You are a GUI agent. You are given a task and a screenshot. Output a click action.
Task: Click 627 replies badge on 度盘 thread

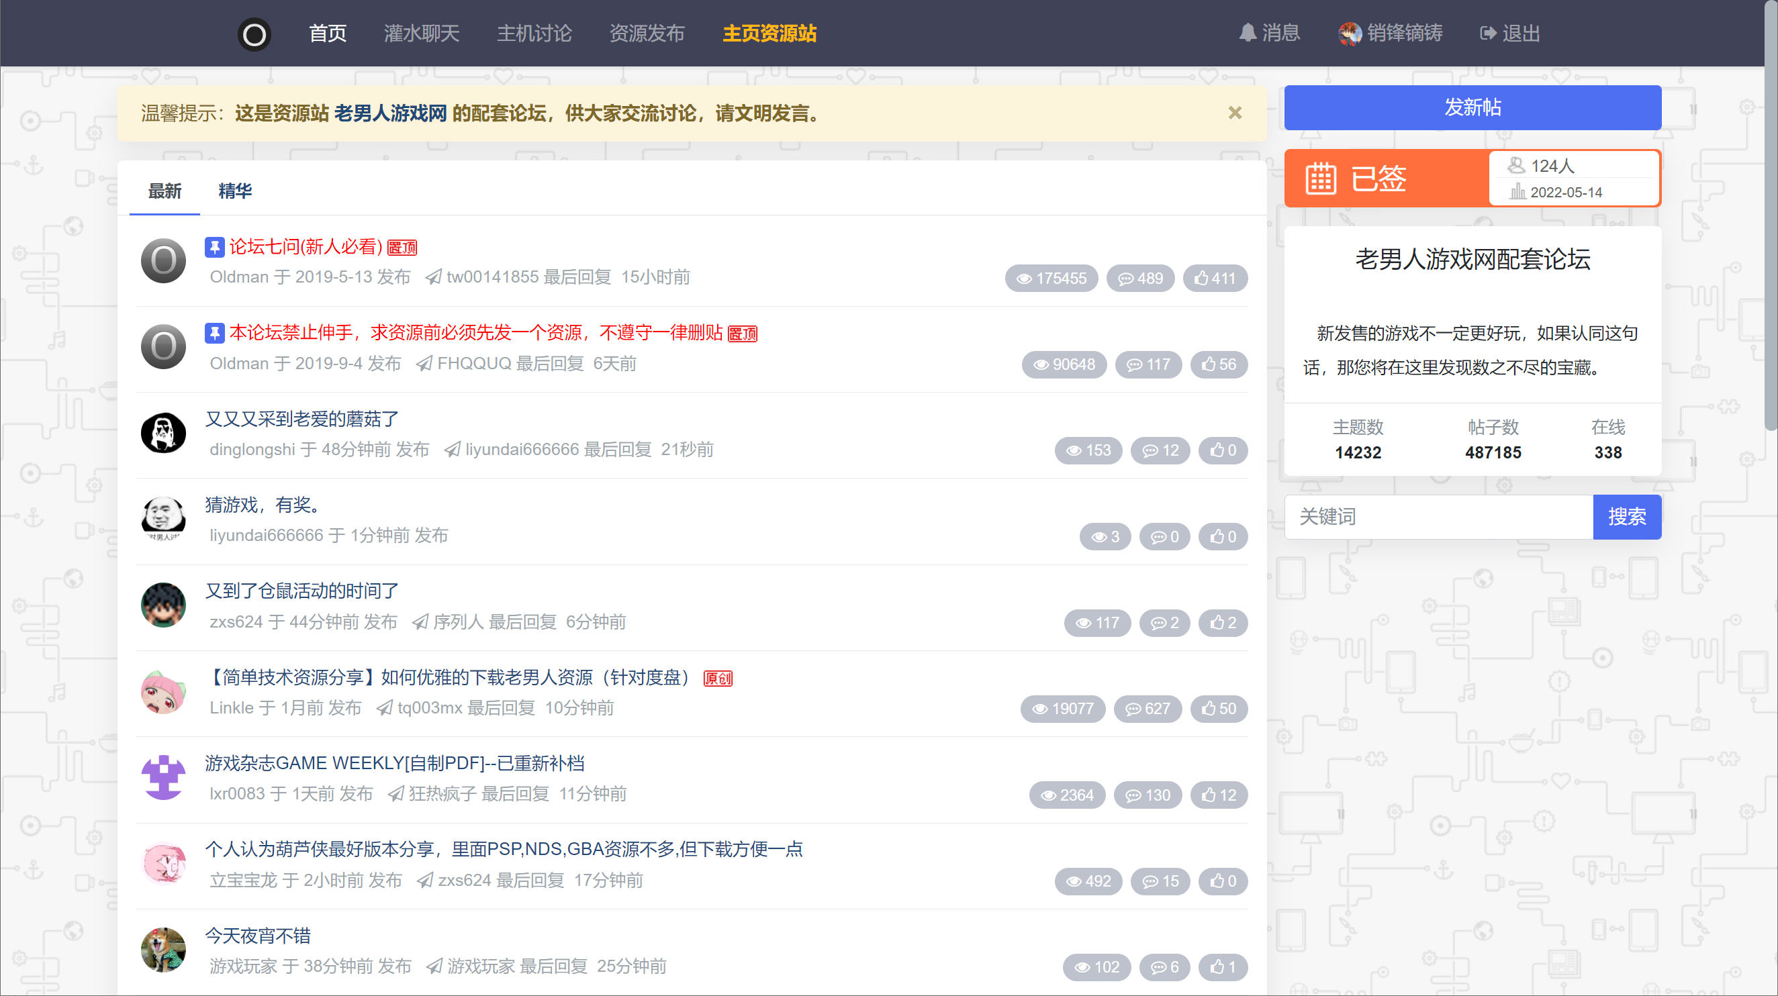point(1148,708)
